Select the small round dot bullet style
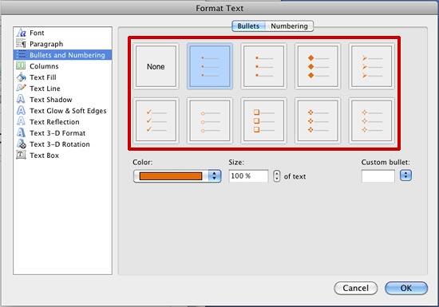Image resolution: width=439 pixels, height=307 pixels. 210,66
